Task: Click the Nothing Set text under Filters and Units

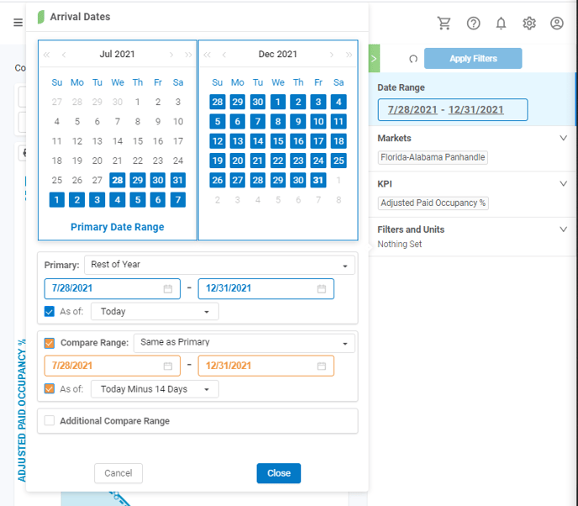Action: (x=400, y=244)
